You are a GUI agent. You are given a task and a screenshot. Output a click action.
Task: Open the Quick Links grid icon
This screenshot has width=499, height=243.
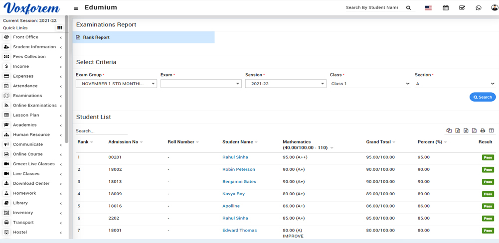pyautogui.click(x=60, y=28)
